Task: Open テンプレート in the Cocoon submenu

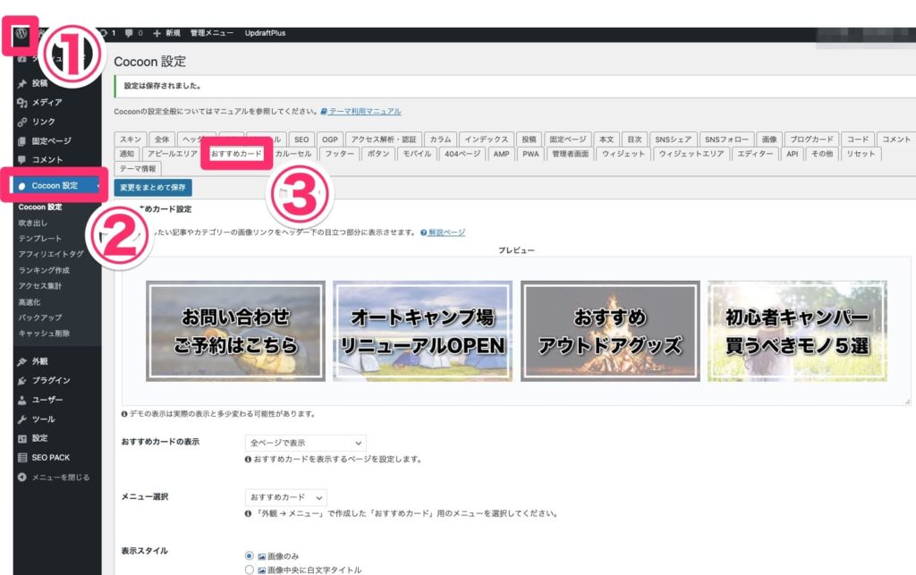Action: [39, 239]
